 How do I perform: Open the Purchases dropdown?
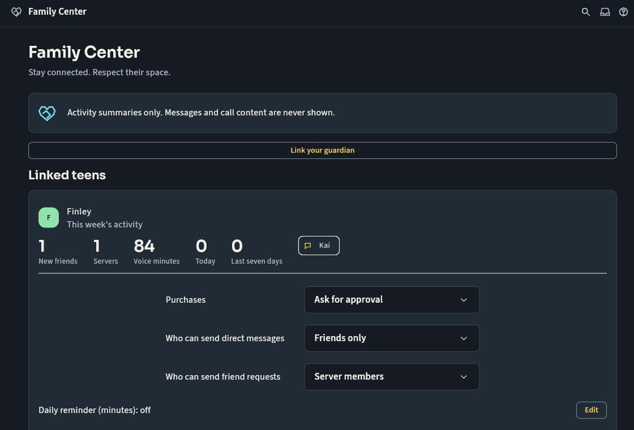(x=391, y=300)
